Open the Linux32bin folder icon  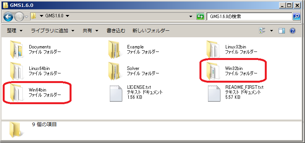click(x=213, y=50)
